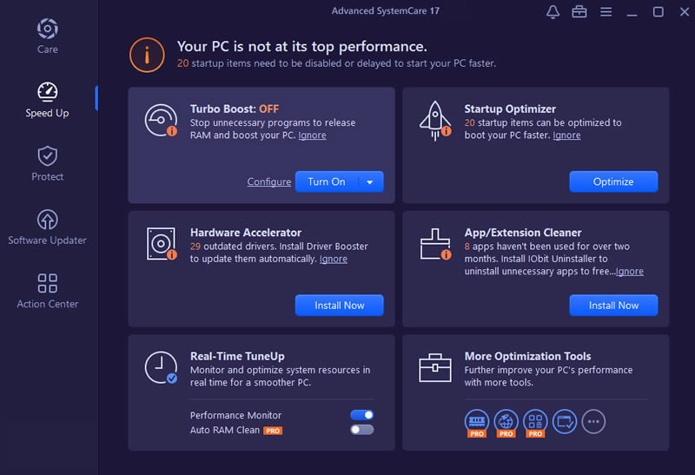Image resolution: width=695 pixels, height=475 pixels.
Task: Click the orange info alert icon
Action: pos(147,55)
